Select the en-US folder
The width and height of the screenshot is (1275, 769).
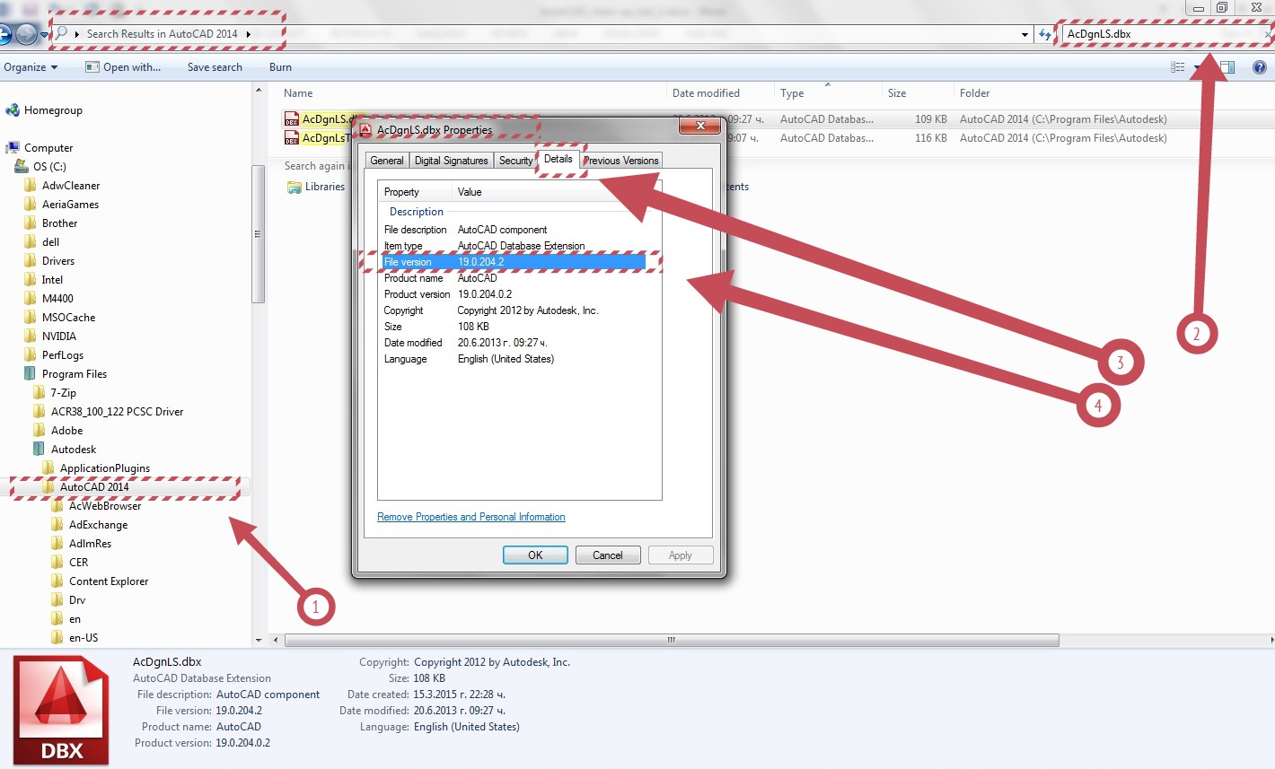(75, 638)
